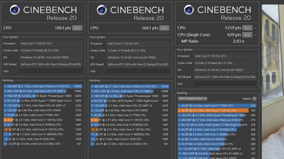Image resolution: width=284 pixels, height=159 pixels.
Task: Start the CPU test showing 1259 pts
Action: (x=247, y=28)
